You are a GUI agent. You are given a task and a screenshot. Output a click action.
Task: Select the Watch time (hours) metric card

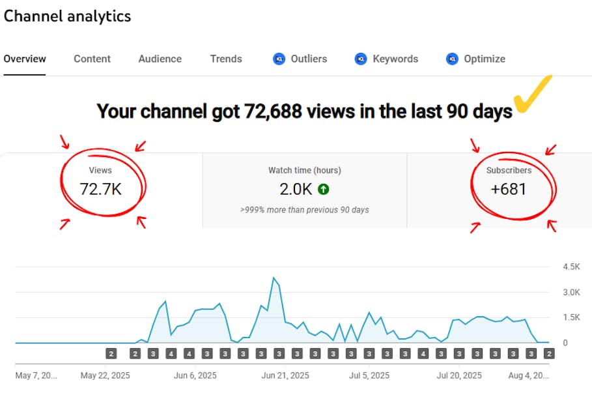304,189
